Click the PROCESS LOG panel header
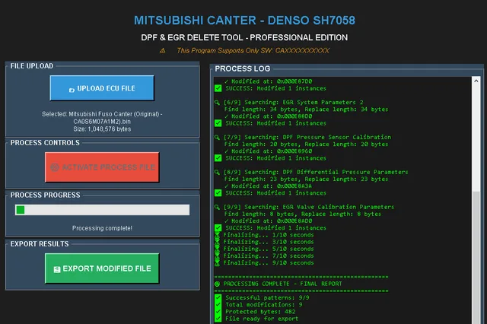This screenshot has width=487, height=324. tap(243, 68)
